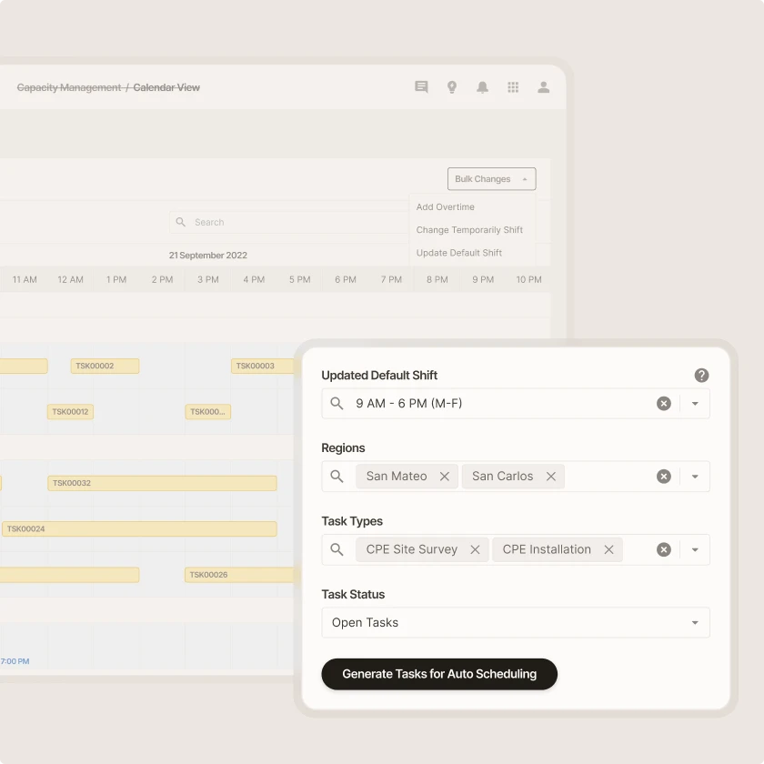This screenshot has height=764, width=764.
Task: Click search icon in Task Types field
Action: (x=337, y=549)
